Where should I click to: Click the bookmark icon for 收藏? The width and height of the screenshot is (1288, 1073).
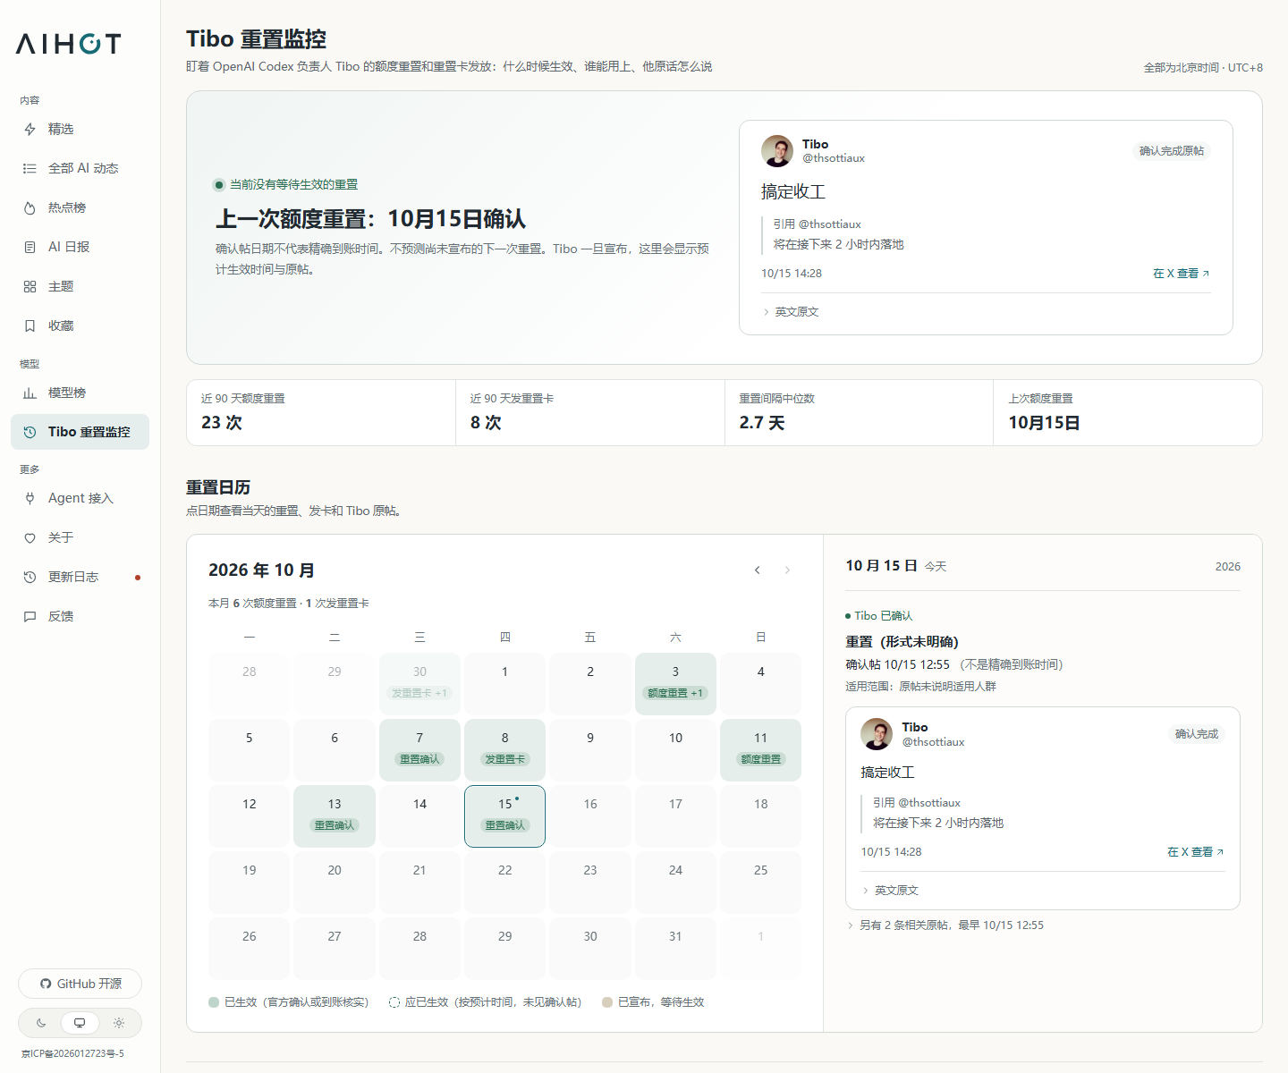click(30, 325)
